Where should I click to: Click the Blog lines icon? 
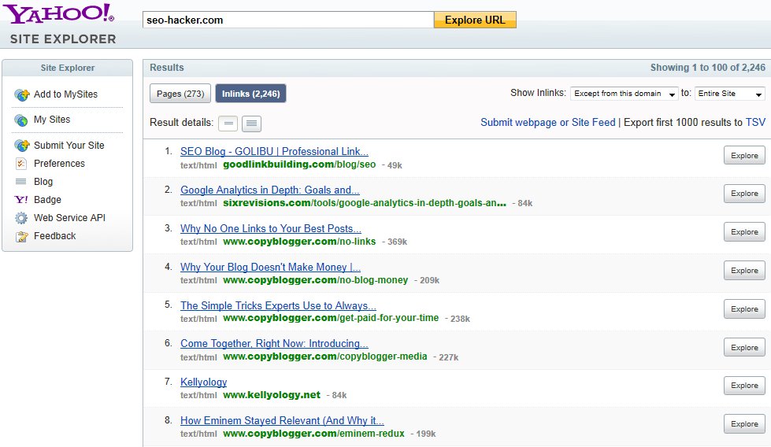tap(21, 182)
